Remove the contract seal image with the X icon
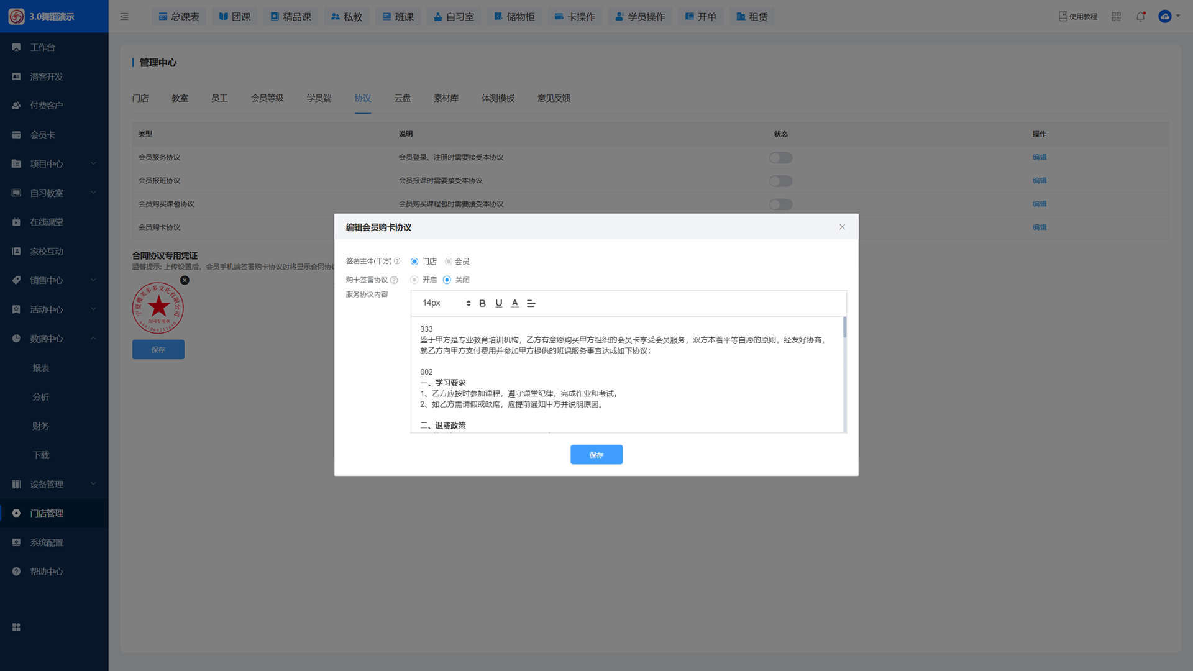1193x671 pixels. pyautogui.click(x=185, y=280)
